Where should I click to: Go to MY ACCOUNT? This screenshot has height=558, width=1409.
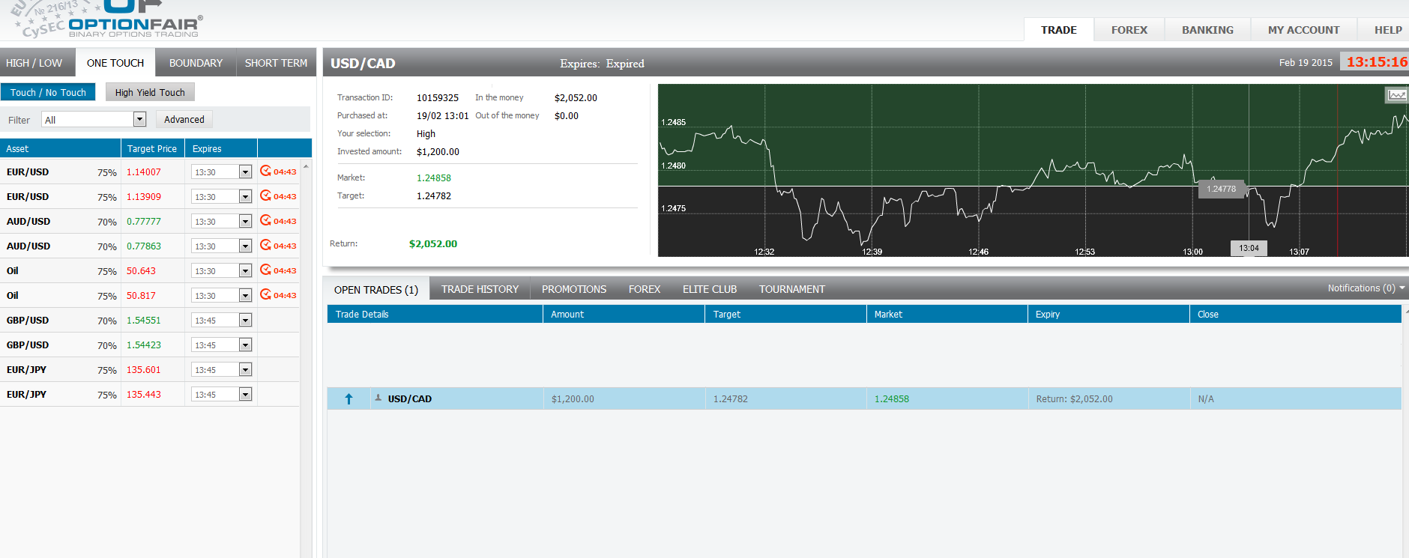point(1304,30)
